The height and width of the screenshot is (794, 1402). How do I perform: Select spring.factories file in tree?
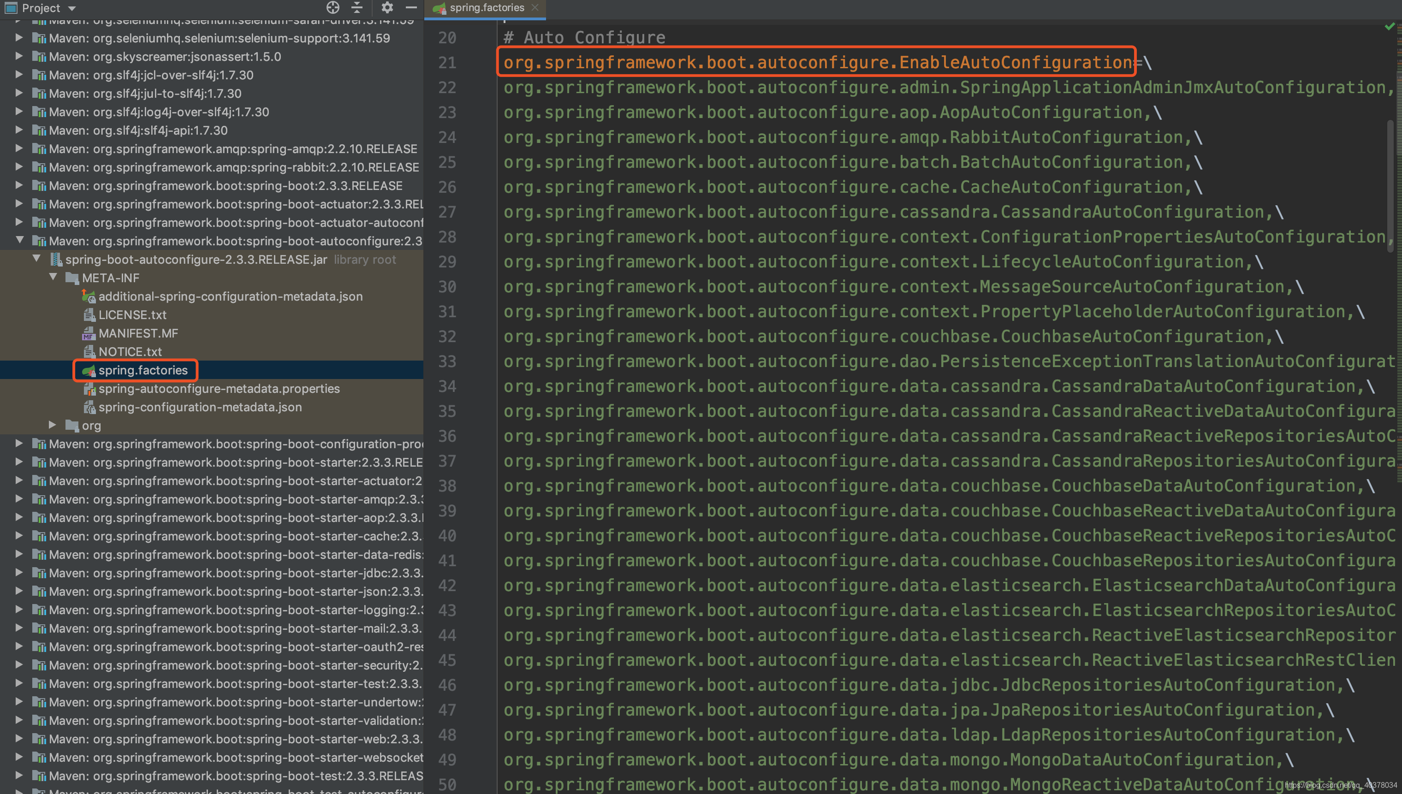pyautogui.click(x=143, y=370)
